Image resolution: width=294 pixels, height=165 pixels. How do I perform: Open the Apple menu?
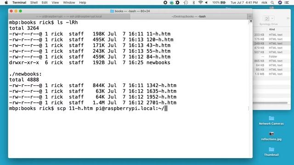coord(6,2)
